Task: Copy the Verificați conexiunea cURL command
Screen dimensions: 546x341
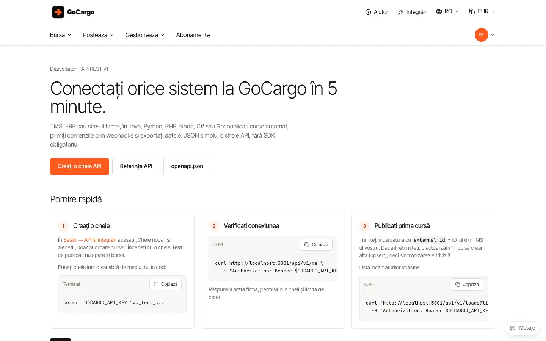Action: 316,245
